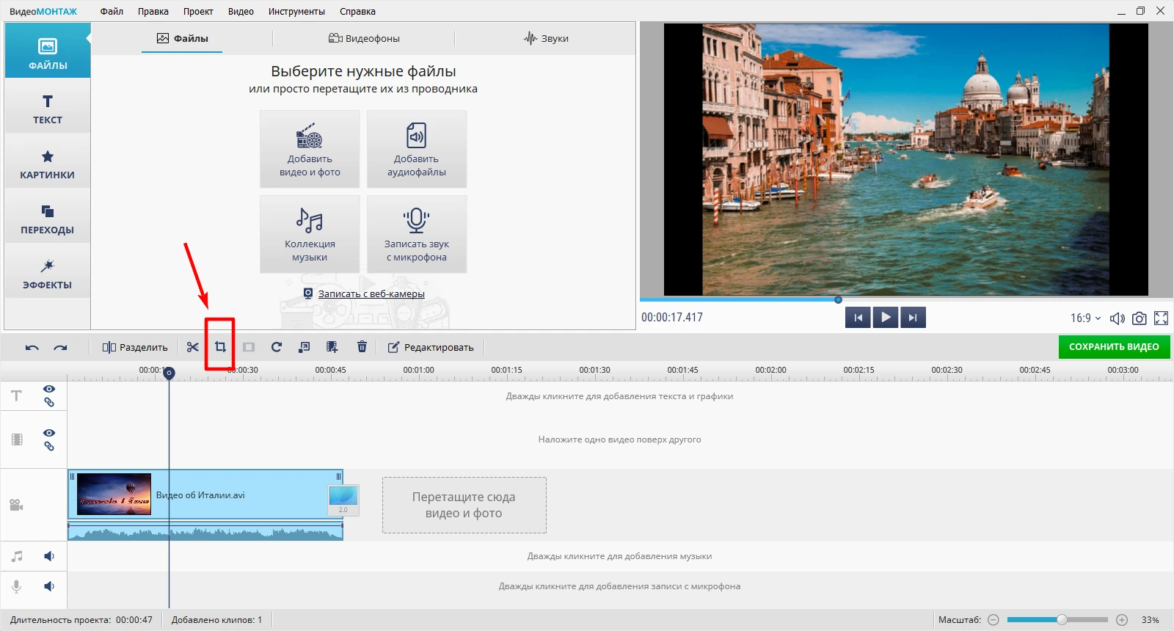Open the 16:9 aspect ratio dropdown
1174x631 pixels.
tap(1085, 318)
